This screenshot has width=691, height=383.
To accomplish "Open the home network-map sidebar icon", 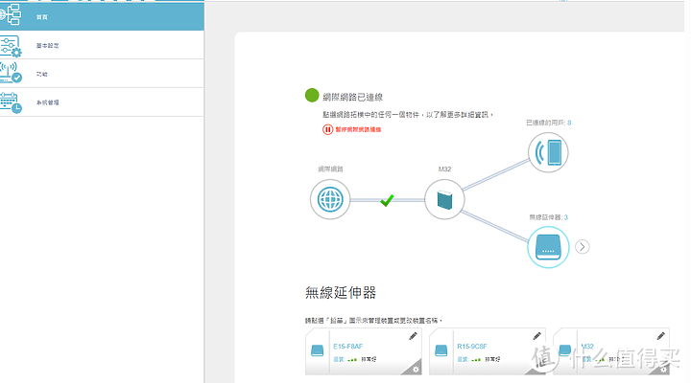I will (x=11, y=14).
